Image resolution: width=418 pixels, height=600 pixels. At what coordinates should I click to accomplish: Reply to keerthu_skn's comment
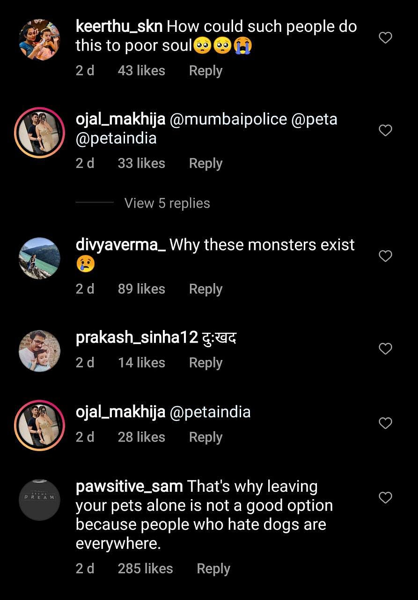click(x=205, y=71)
